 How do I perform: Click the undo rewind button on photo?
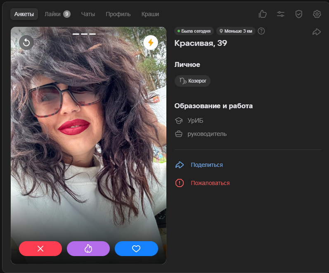click(x=26, y=43)
